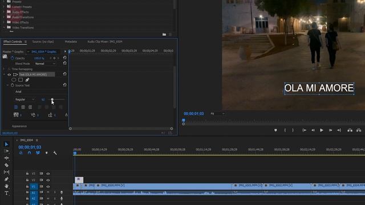Toggle lock on track V2
This screenshot has width=365, height=205.
[27, 180]
